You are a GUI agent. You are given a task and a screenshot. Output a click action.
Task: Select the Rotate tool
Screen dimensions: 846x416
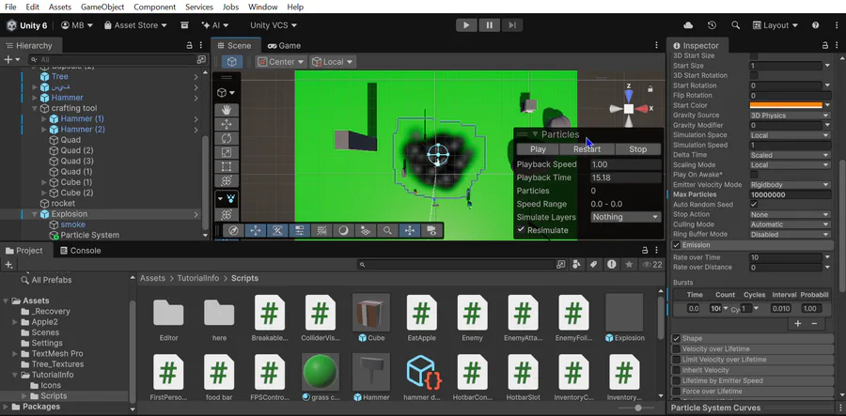point(227,138)
